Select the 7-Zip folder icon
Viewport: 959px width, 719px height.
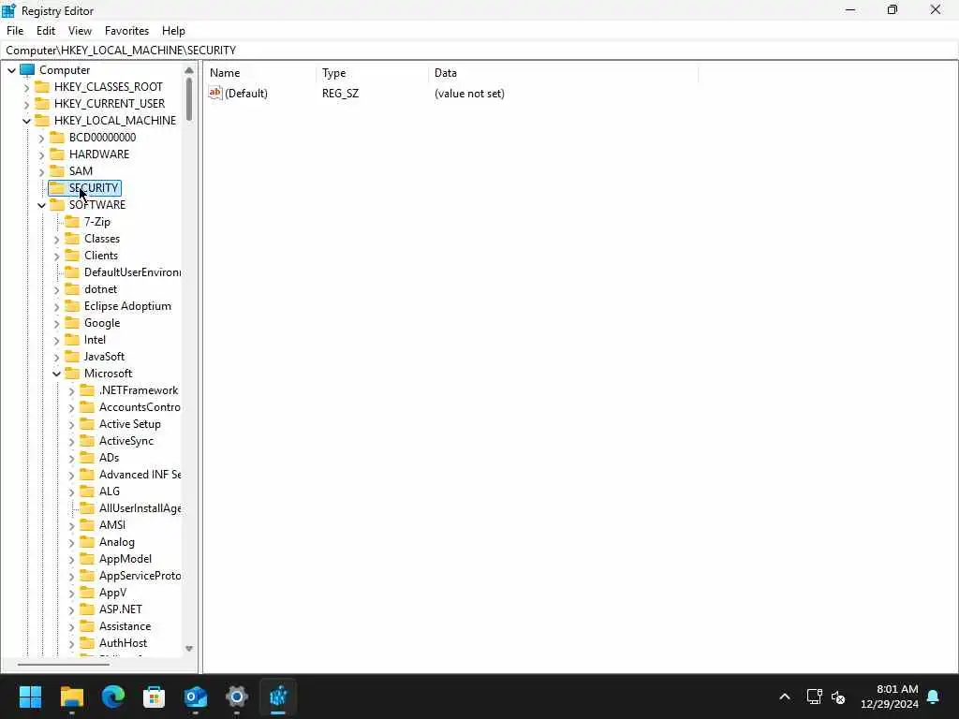(72, 221)
